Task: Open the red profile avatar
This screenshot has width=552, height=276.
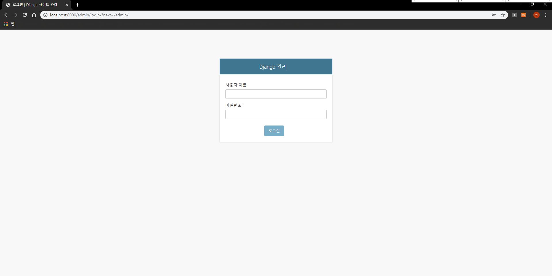Action: [x=536, y=15]
